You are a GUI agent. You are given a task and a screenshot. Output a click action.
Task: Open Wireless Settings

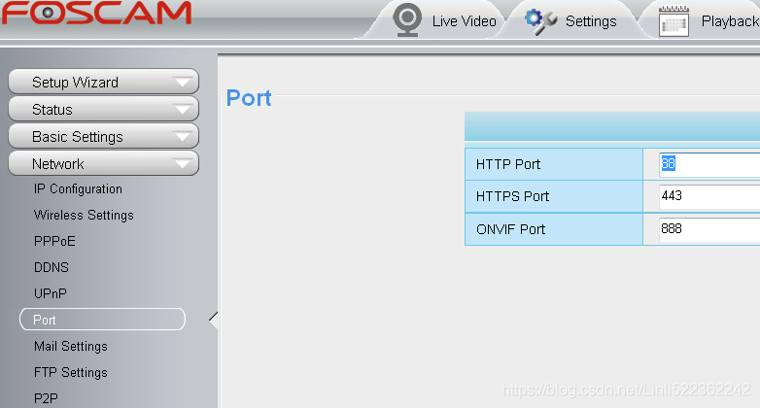coord(84,215)
